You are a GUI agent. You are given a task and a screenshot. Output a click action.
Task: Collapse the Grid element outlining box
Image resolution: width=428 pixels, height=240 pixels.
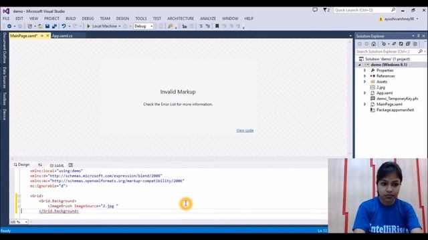click(19, 196)
